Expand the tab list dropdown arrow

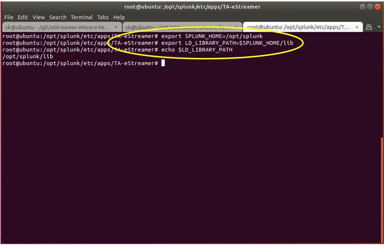(x=379, y=27)
